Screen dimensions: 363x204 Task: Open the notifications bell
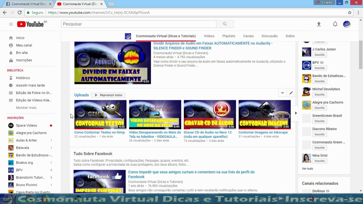click(335, 24)
